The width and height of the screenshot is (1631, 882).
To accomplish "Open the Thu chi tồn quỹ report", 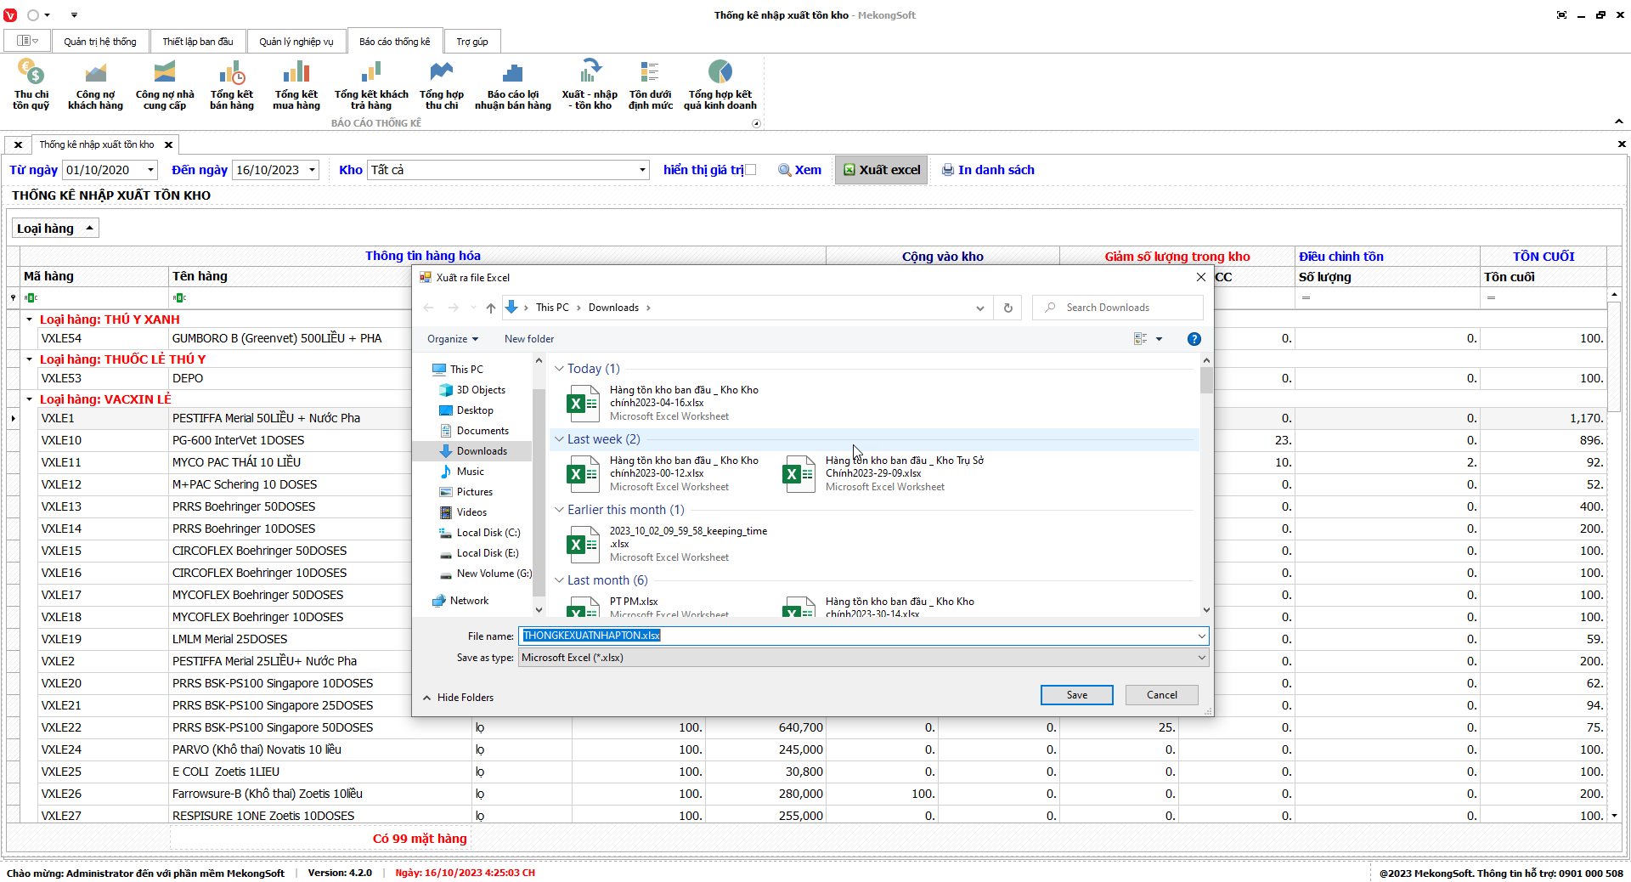I will (31, 85).
